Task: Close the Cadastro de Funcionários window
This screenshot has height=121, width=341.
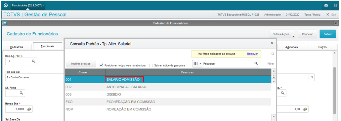Action: pyautogui.click(x=336, y=23)
